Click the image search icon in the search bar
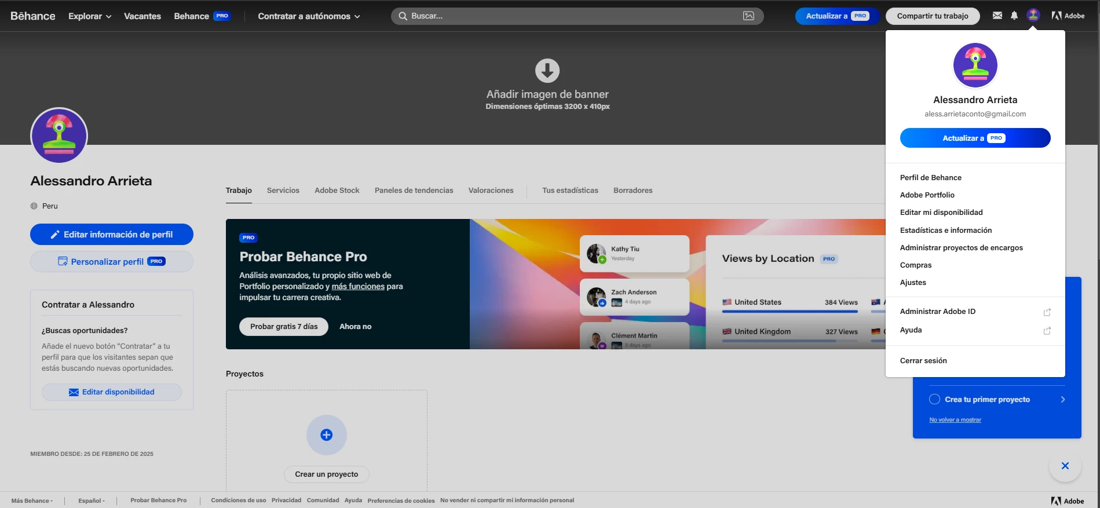 [x=748, y=16]
